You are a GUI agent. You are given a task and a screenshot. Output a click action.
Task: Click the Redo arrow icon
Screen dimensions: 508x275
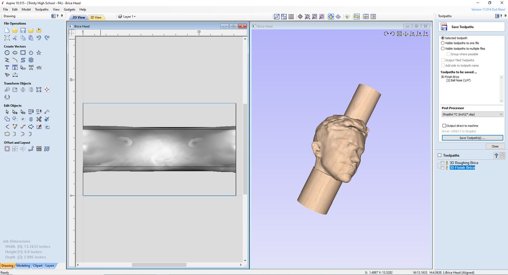47,38
